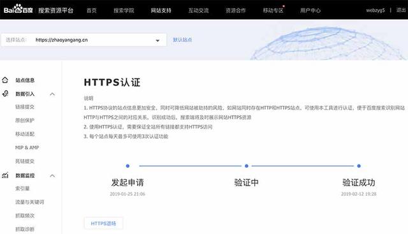Click the 验证成功 step label

click(x=359, y=182)
